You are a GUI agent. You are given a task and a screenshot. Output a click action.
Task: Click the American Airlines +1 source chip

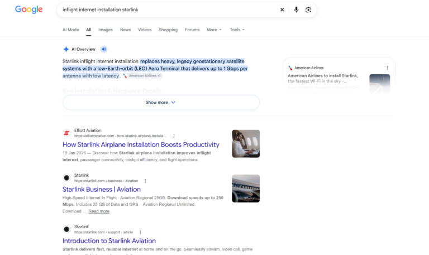click(x=142, y=76)
